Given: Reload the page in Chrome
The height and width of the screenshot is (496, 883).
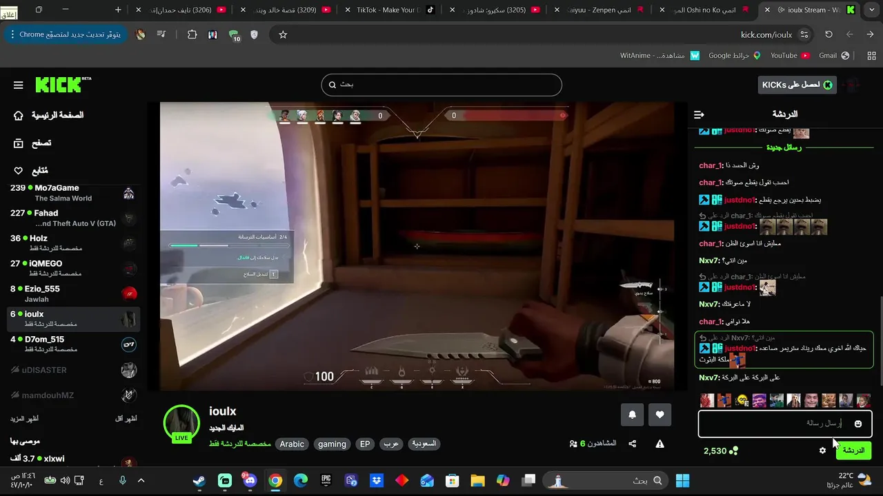Looking at the screenshot, I should pyautogui.click(x=829, y=34).
